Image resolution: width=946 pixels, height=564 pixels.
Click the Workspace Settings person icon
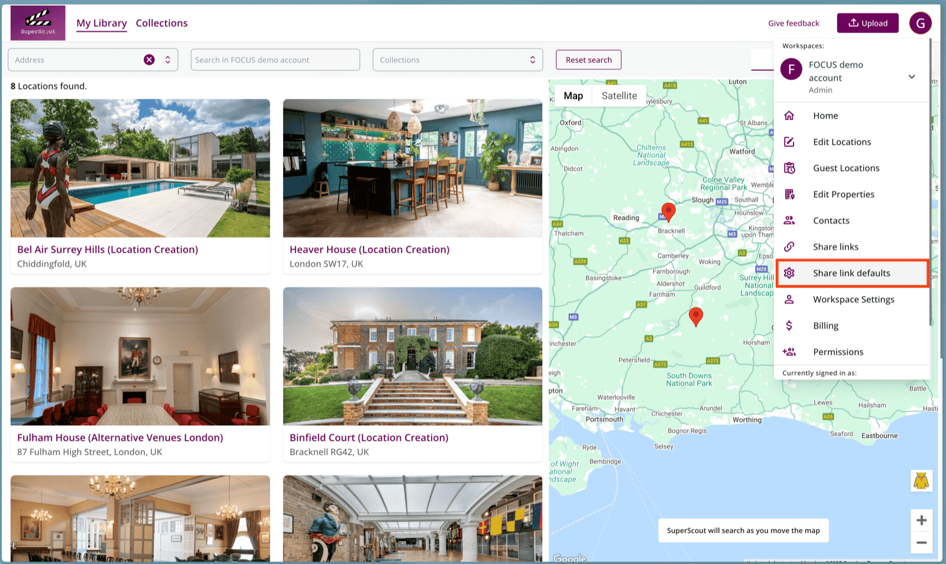tap(789, 299)
